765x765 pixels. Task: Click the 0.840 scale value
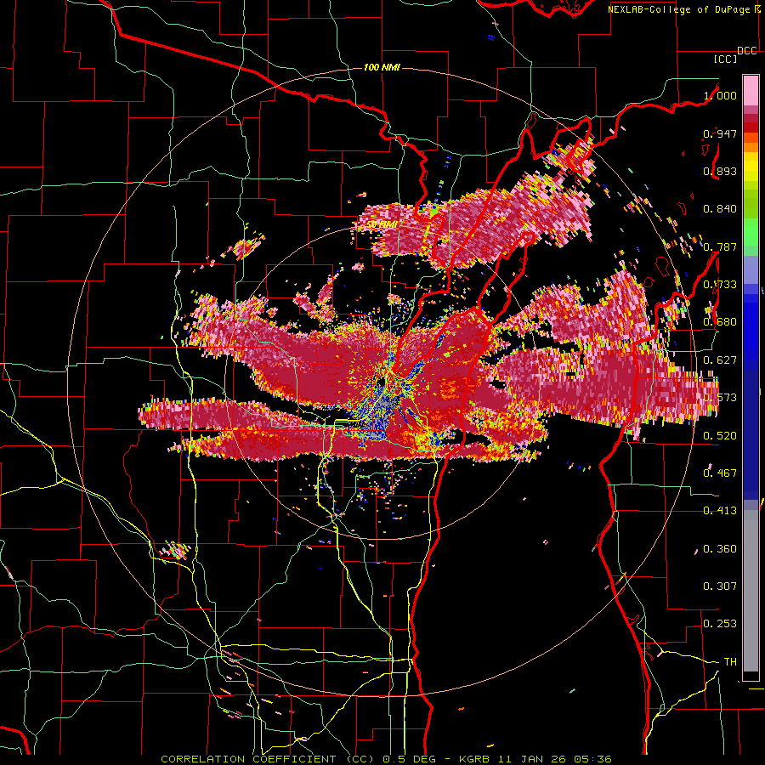click(720, 209)
